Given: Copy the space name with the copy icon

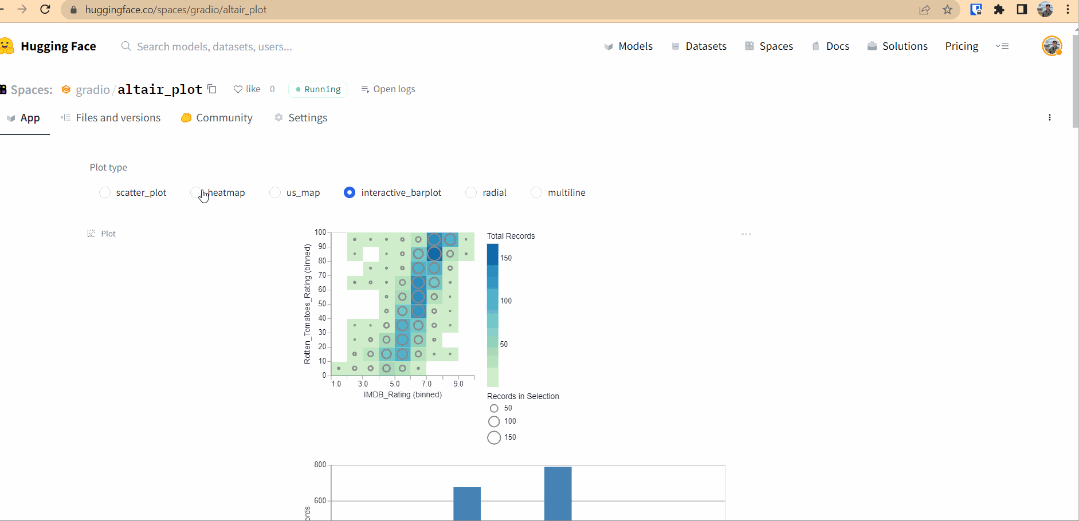Looking at the screenshot, I should coord(211,89).
